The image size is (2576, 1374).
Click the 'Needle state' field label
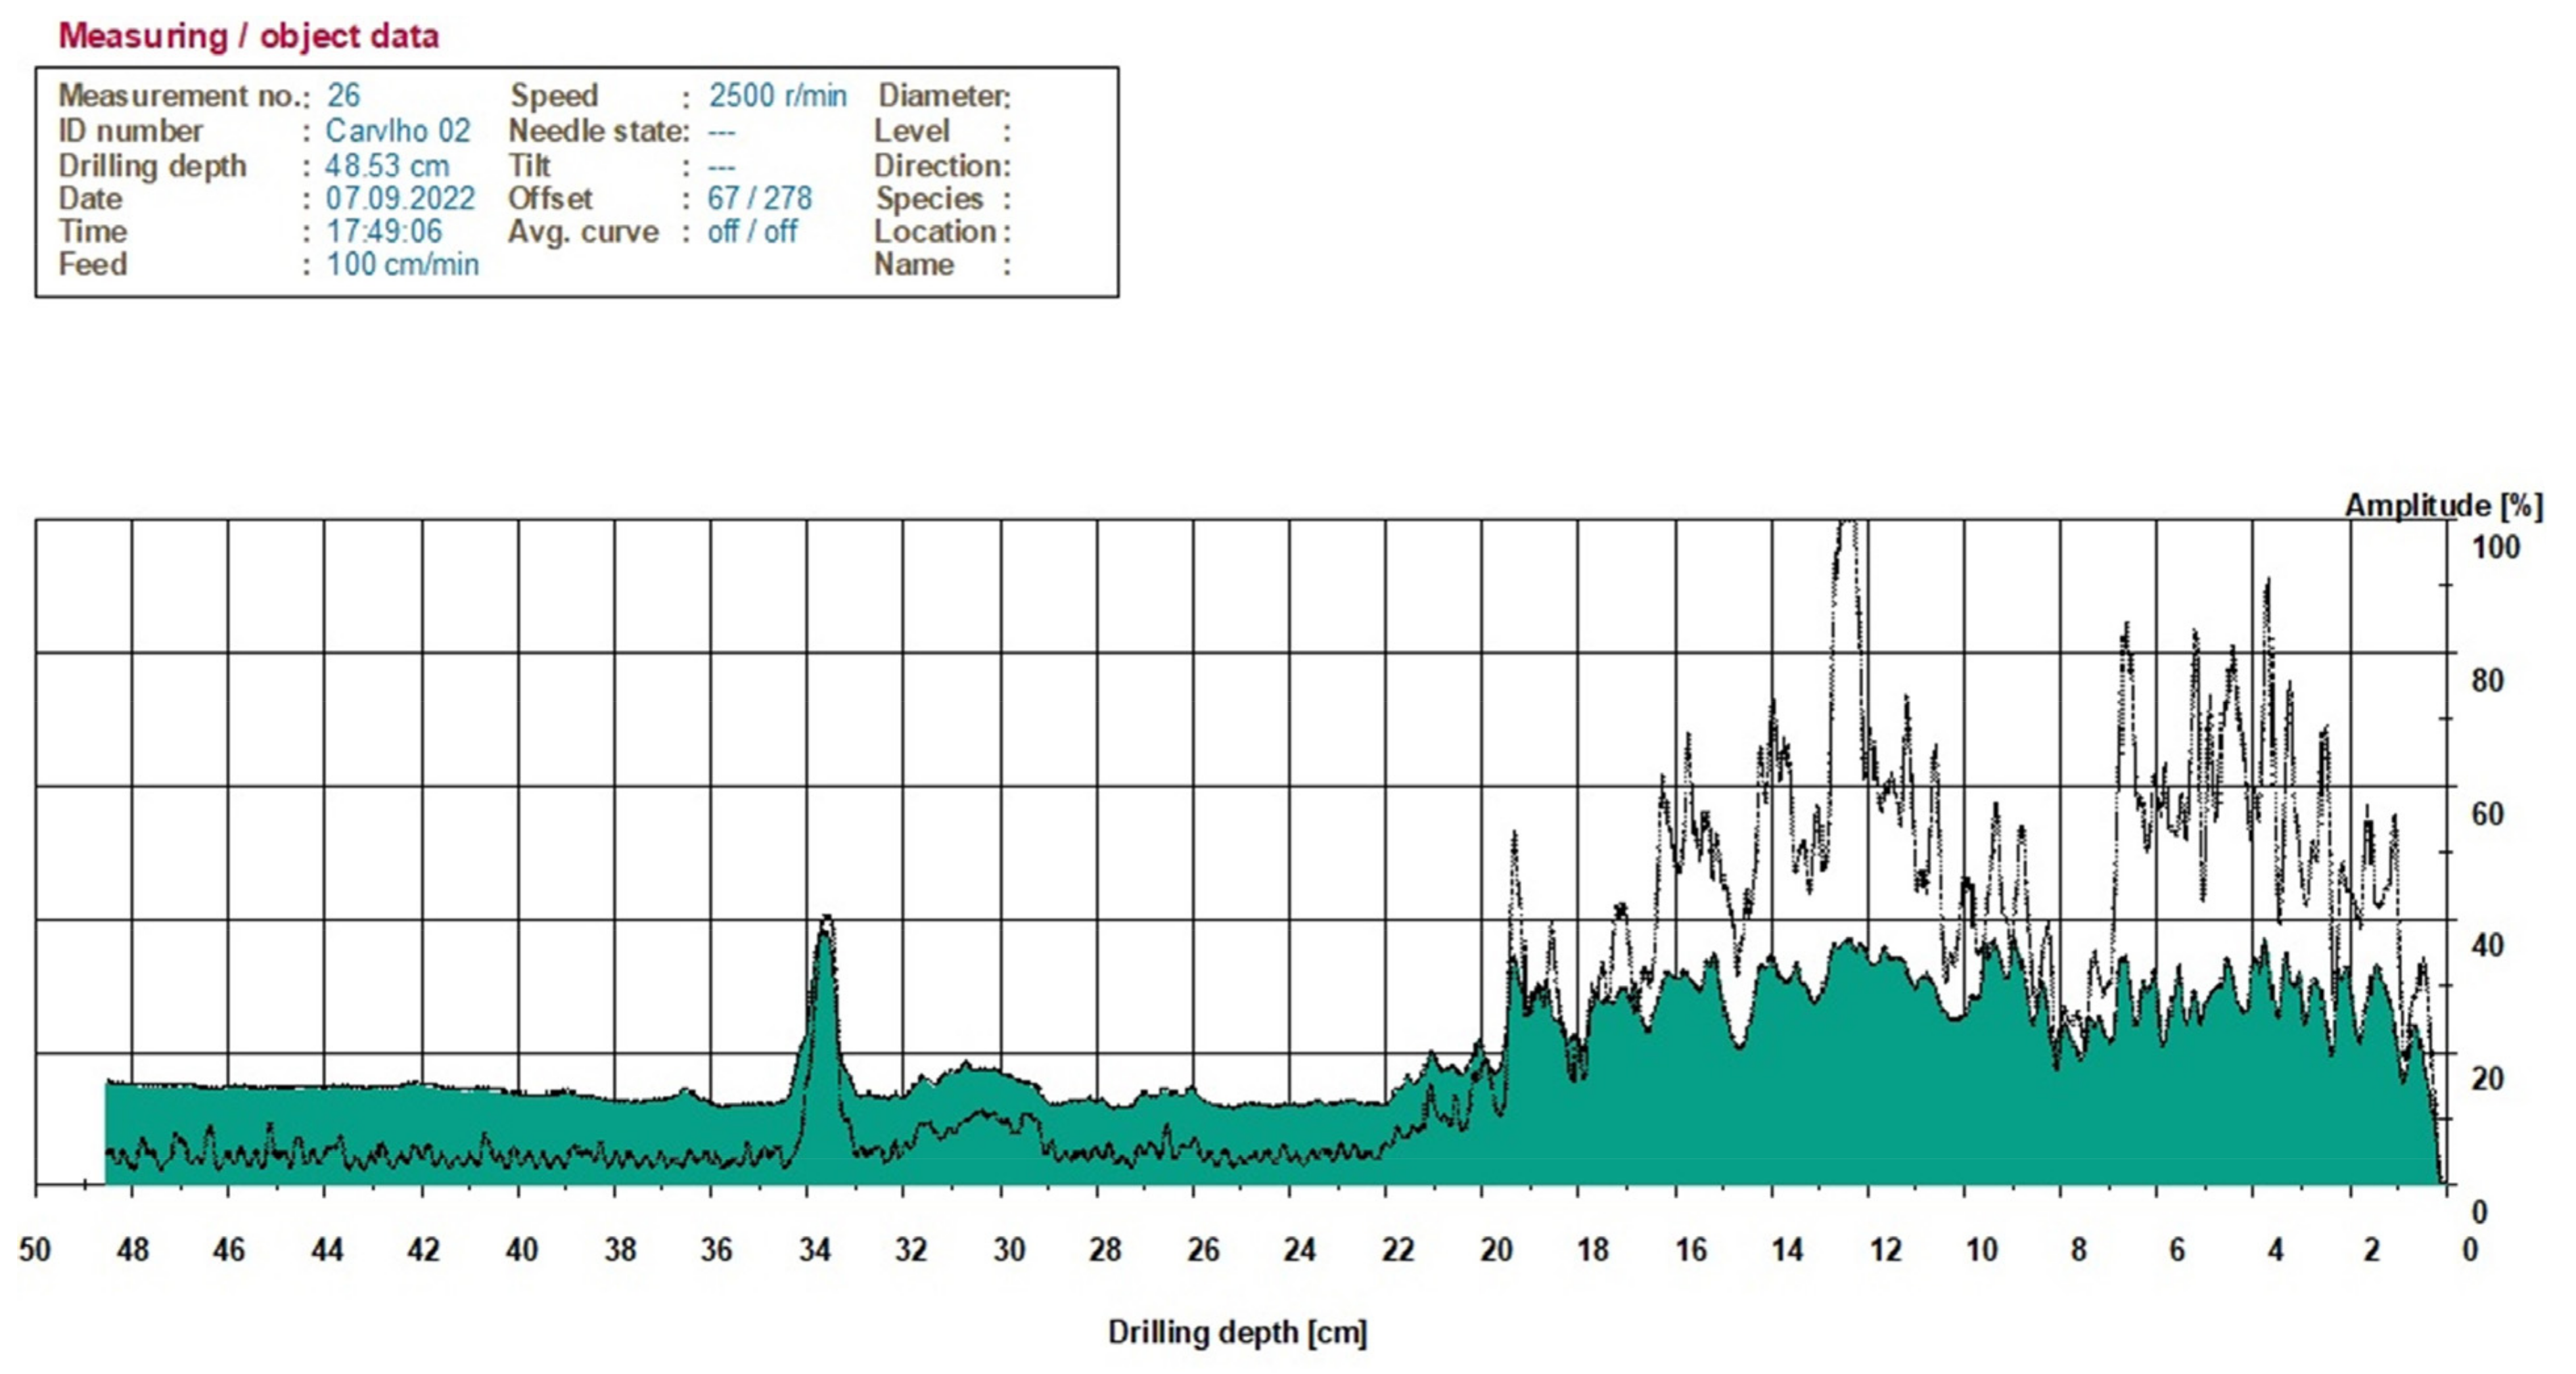596,131
